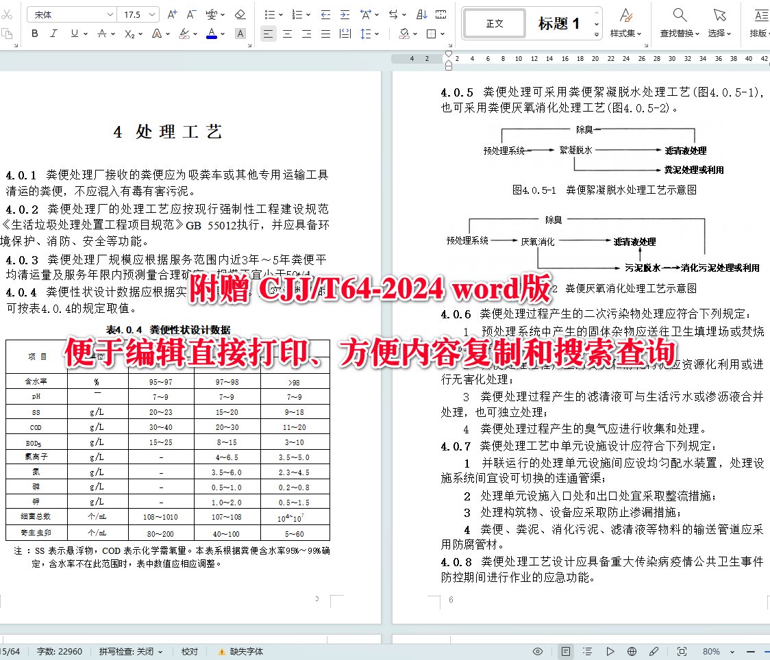
Task: Apply bold formatting with the B icon
Action: 34,34
